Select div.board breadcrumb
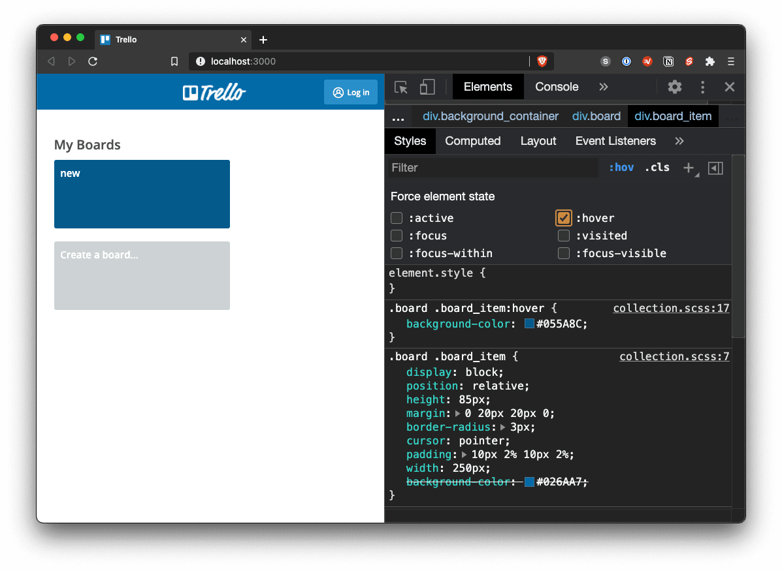 tap(596, 117)
